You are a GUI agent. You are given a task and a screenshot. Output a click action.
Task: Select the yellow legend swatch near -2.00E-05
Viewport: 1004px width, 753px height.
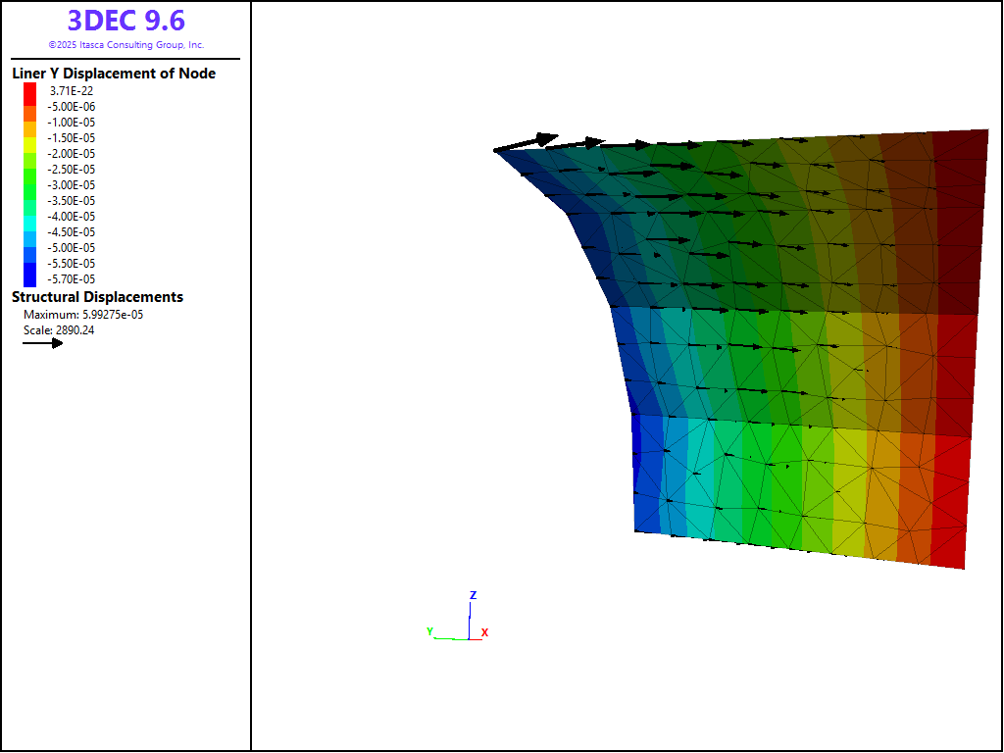[x=29, y=145]
